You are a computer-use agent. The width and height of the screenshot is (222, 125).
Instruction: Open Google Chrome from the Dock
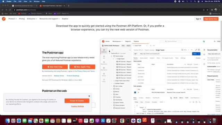click(122, 121)
